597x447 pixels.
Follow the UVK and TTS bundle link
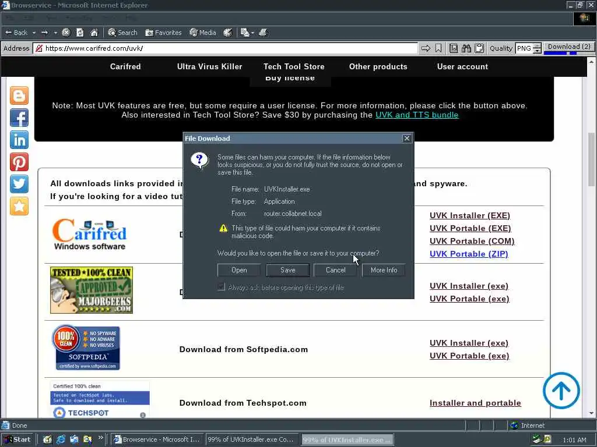click(x=417, y=115)
